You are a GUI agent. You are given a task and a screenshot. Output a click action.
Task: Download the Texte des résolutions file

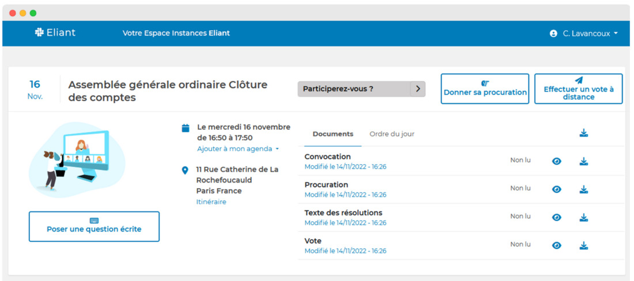pos(583,218)
